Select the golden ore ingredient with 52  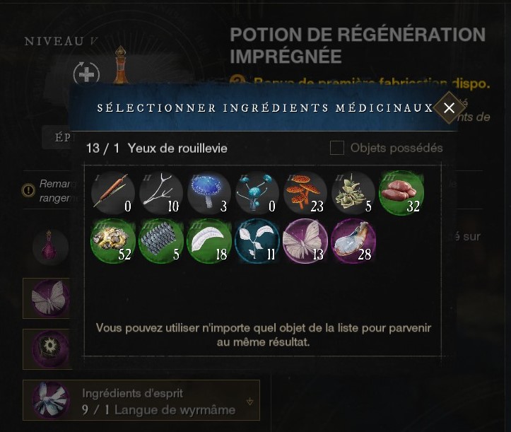click(113, 240)
